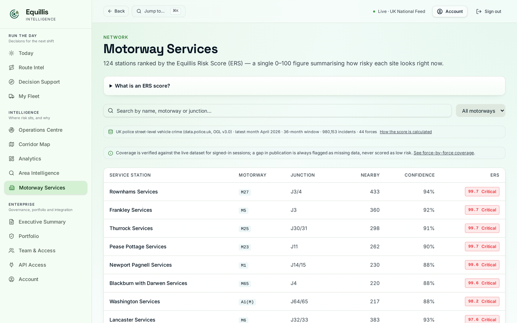This screenshot has height=323, width=517.
Task: Click the Area Intelligence magnifier icon
Action: (x=12, y=173)
